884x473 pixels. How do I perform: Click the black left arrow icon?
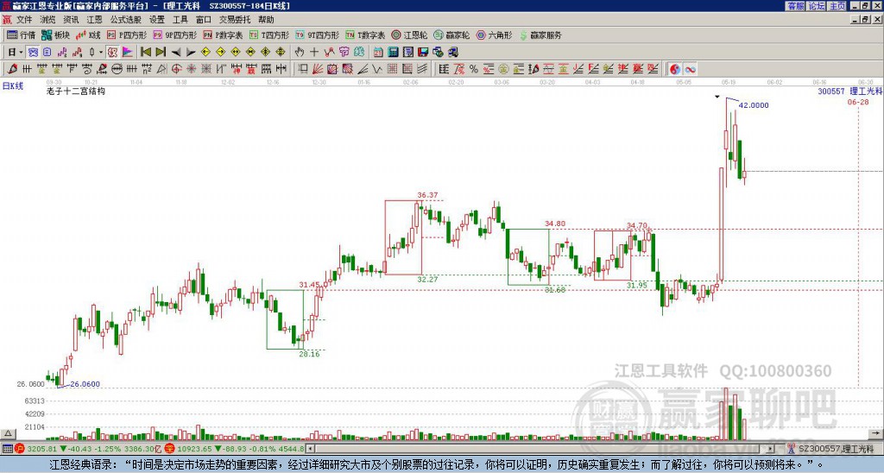click(x=176, y=53)
